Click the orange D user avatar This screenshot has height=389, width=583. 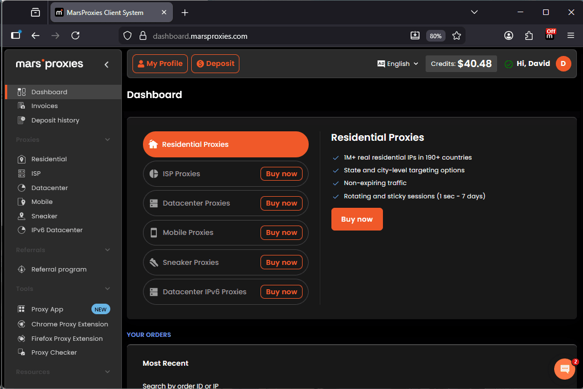563,64
